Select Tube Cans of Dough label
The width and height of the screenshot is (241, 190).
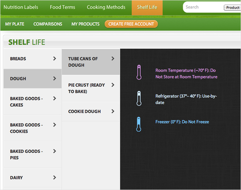point(83,62)
